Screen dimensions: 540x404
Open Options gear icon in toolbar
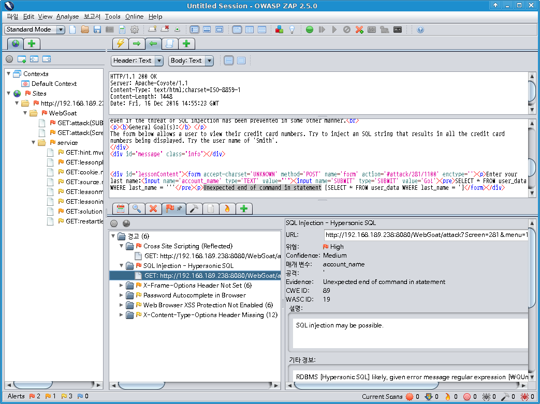click(135, 29)
